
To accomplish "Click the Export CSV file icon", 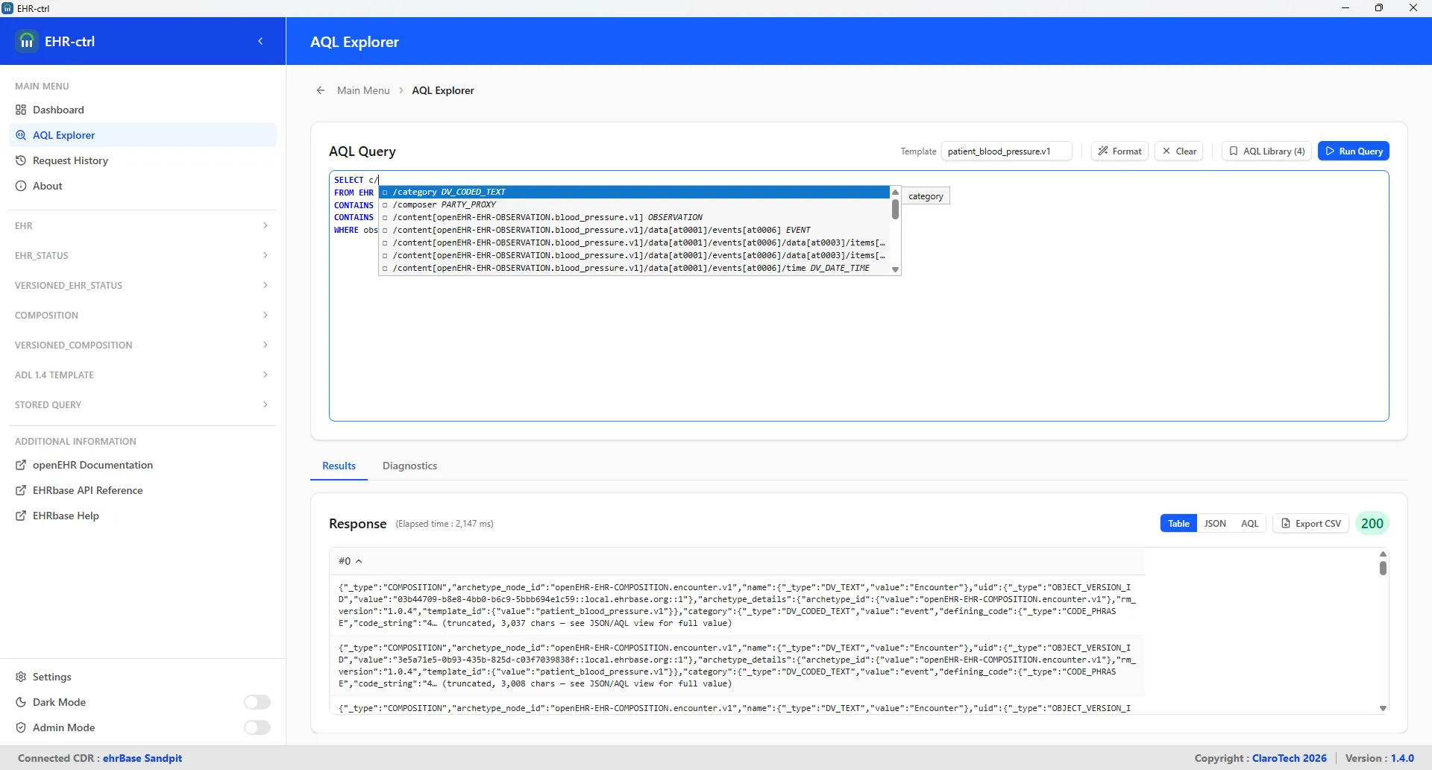I will [x=1286, y=523].
